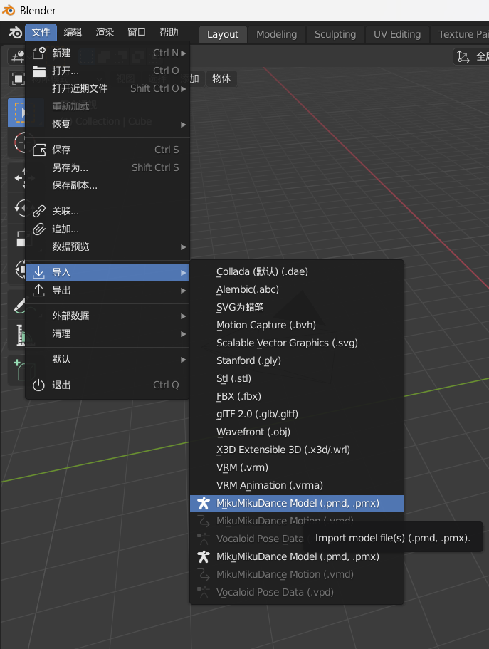Import VRM (.vrm) file
Viewport: 489px width, 649px height.
tap(297, 467)
